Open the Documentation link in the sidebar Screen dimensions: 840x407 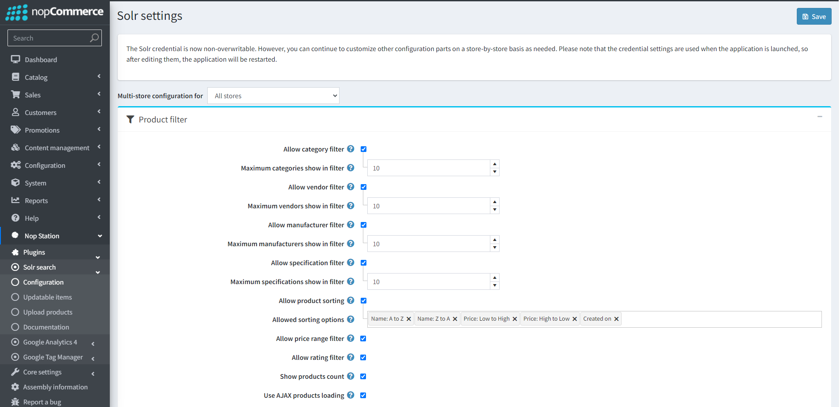point(46,327)
